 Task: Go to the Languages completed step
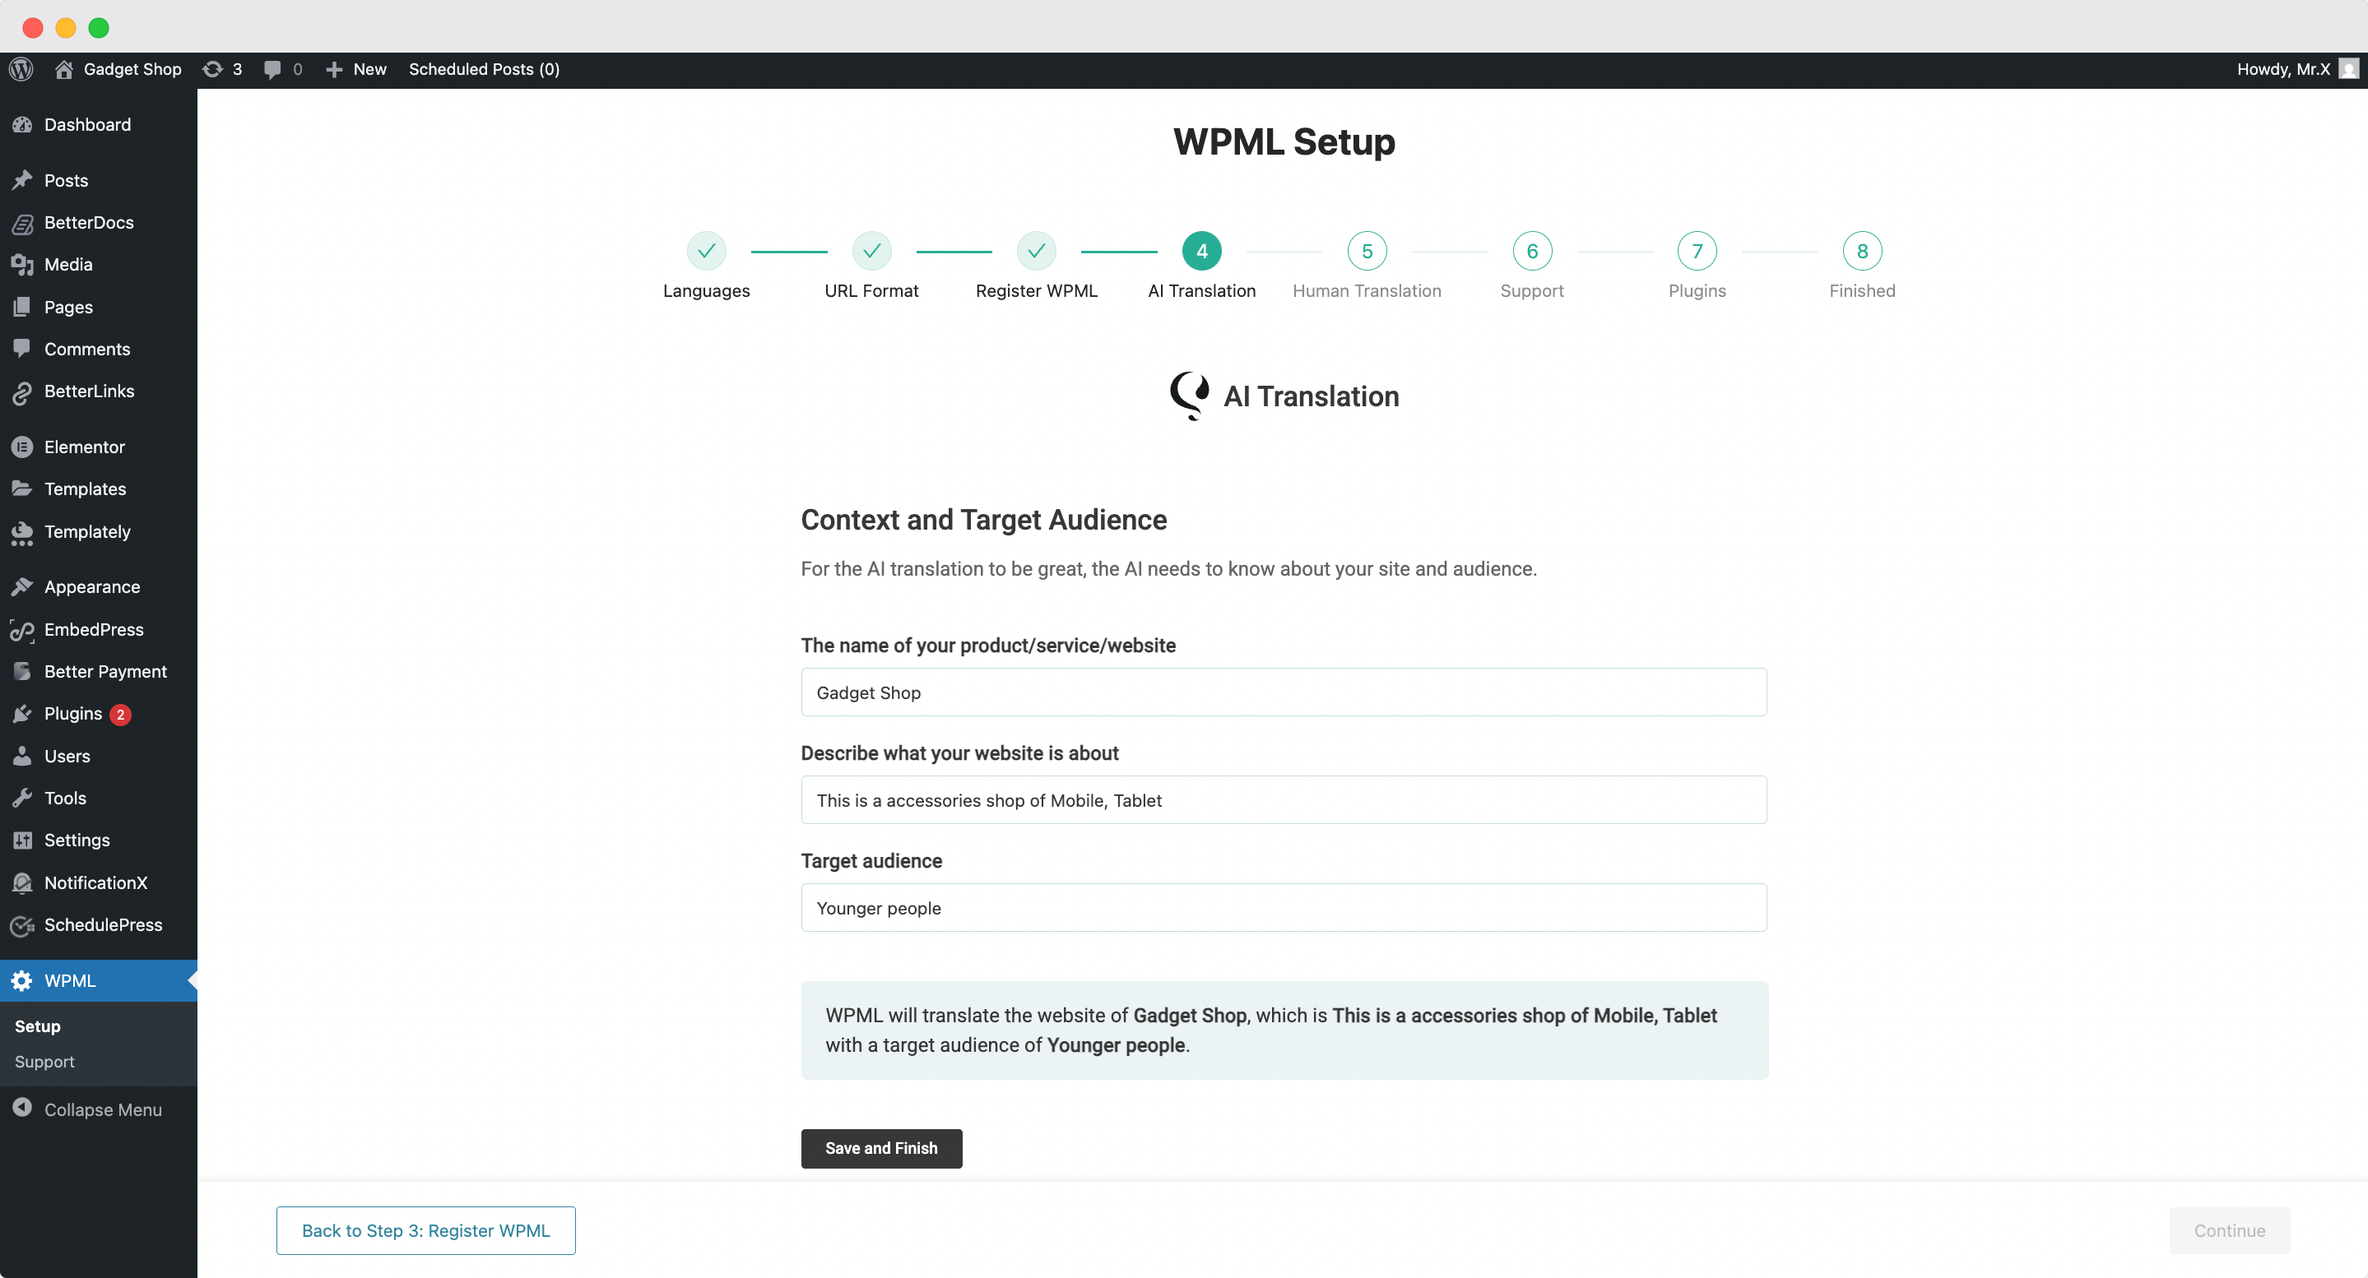point(706,251)
